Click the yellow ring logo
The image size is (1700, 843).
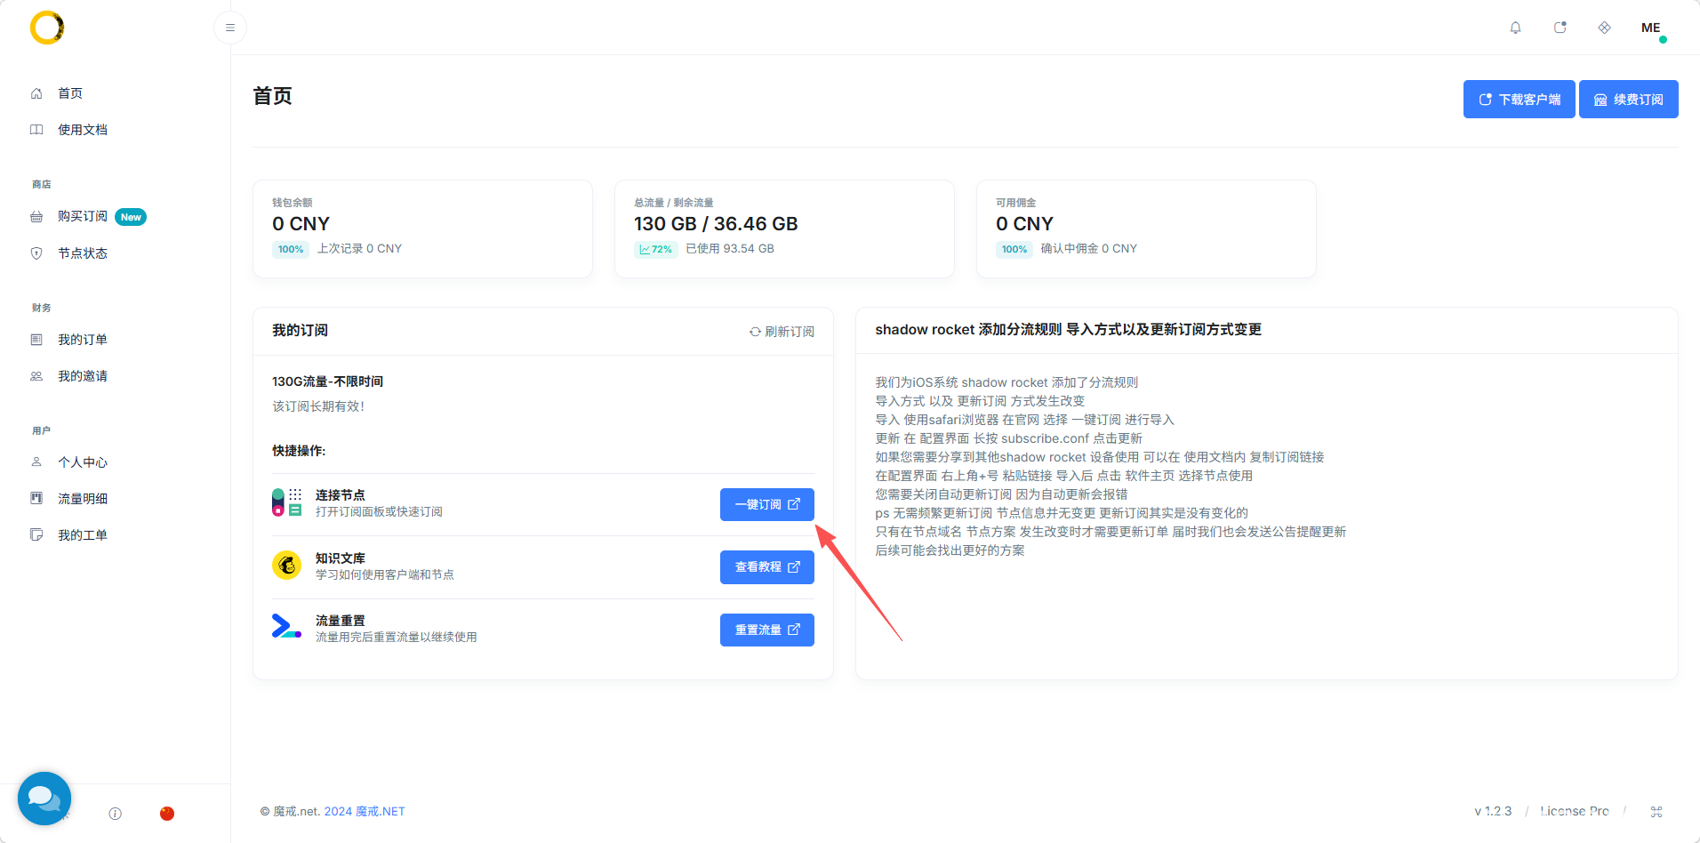(x=47, y=28)
